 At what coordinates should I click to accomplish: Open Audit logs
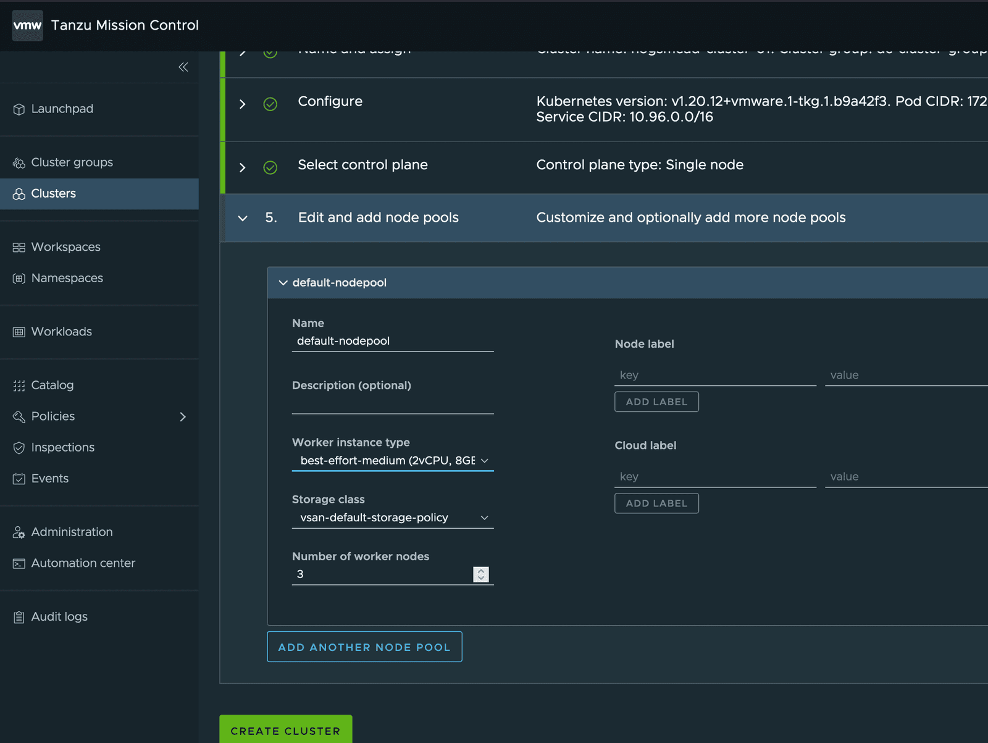(59, 616)
